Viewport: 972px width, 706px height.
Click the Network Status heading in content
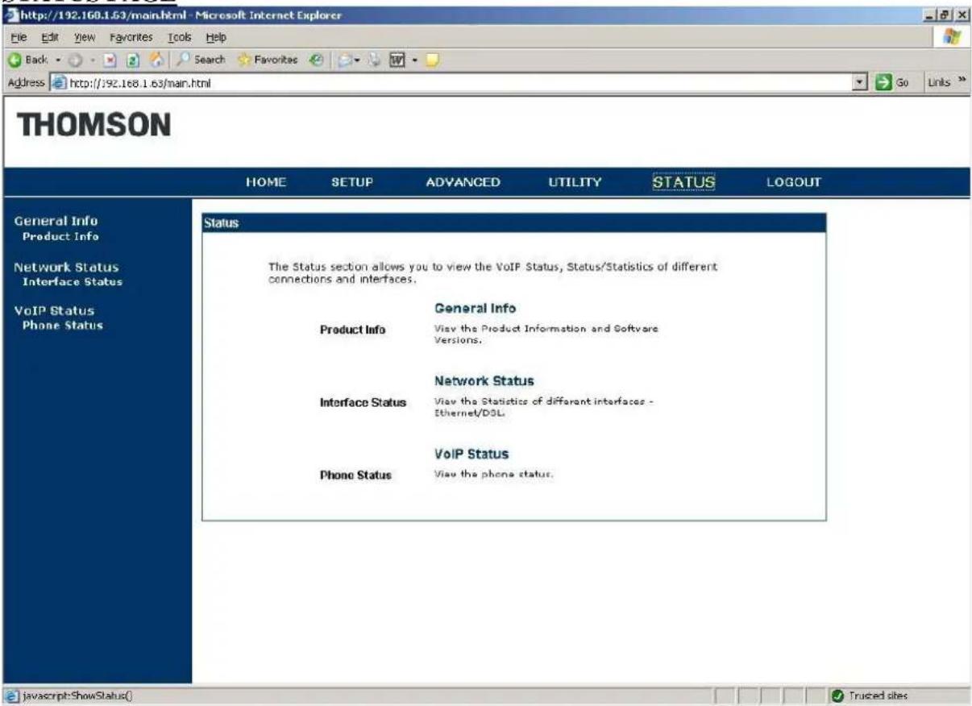[x=484, y=381]
